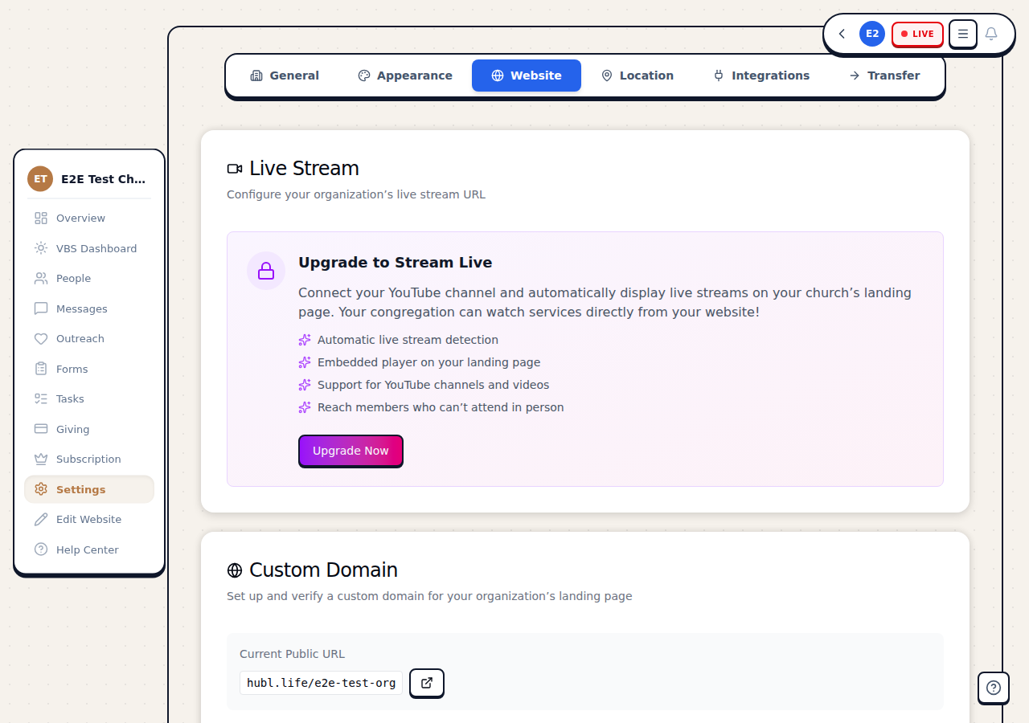Open the notifications bell icon
This screenshot has height=723, width=1029.
pos(990,34)
